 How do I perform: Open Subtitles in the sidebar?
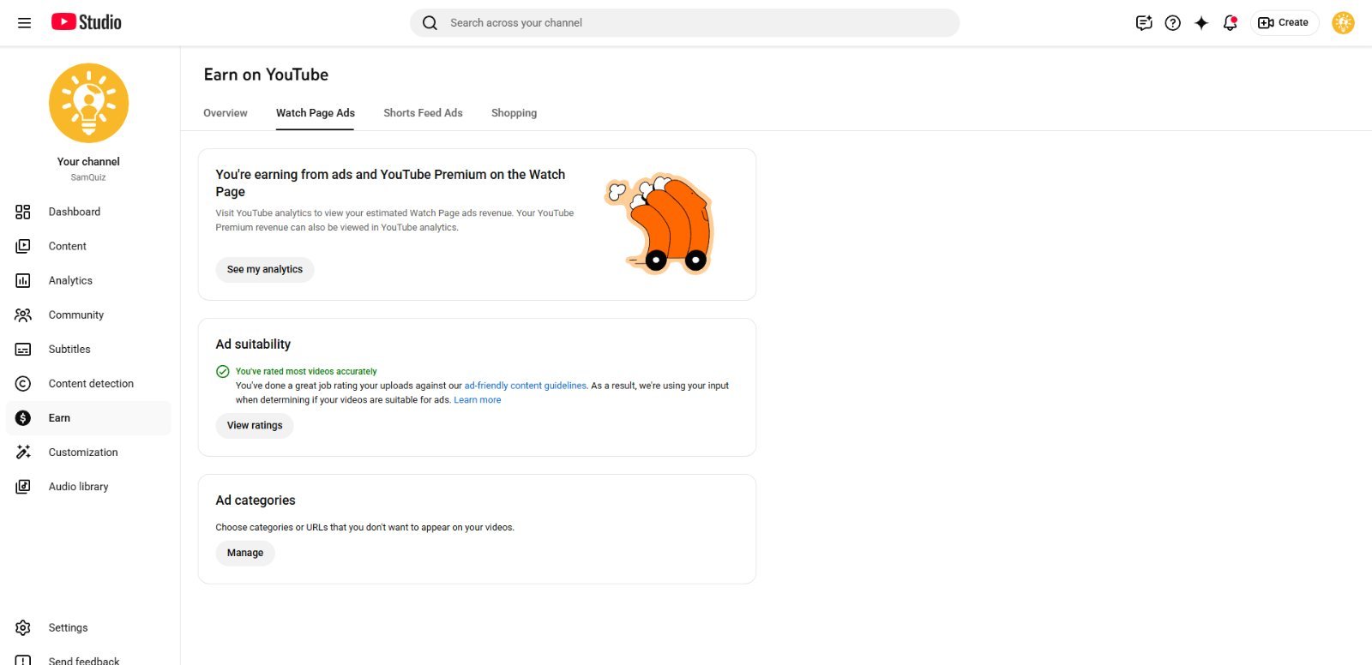pos(88,349)
